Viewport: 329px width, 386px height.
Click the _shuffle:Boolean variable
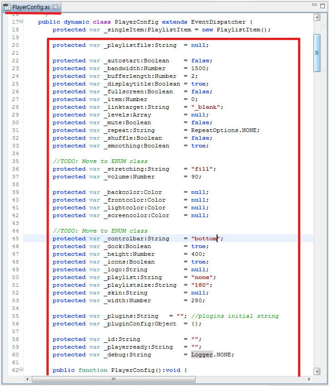coord(133,138)
